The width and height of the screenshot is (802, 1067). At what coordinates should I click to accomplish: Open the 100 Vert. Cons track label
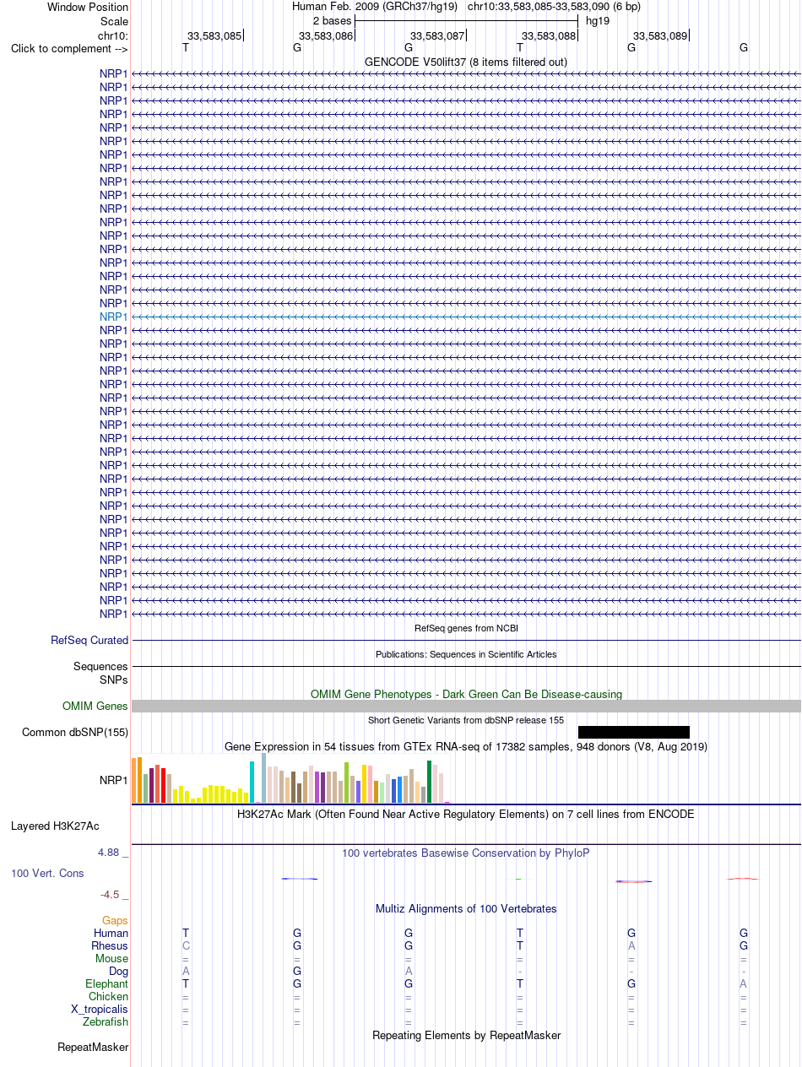point(47,873)
